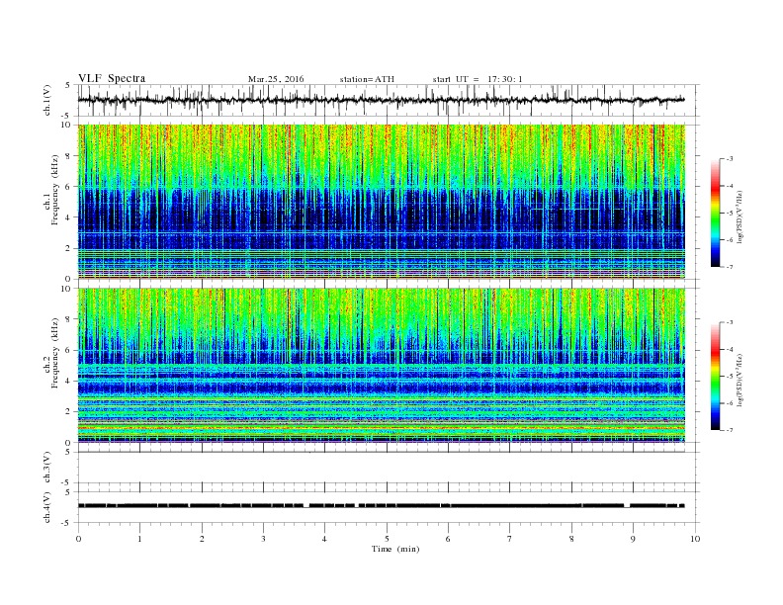Click the 'ch.4(V)' axis label
783x605 pixels.
[x=47, y=507]
